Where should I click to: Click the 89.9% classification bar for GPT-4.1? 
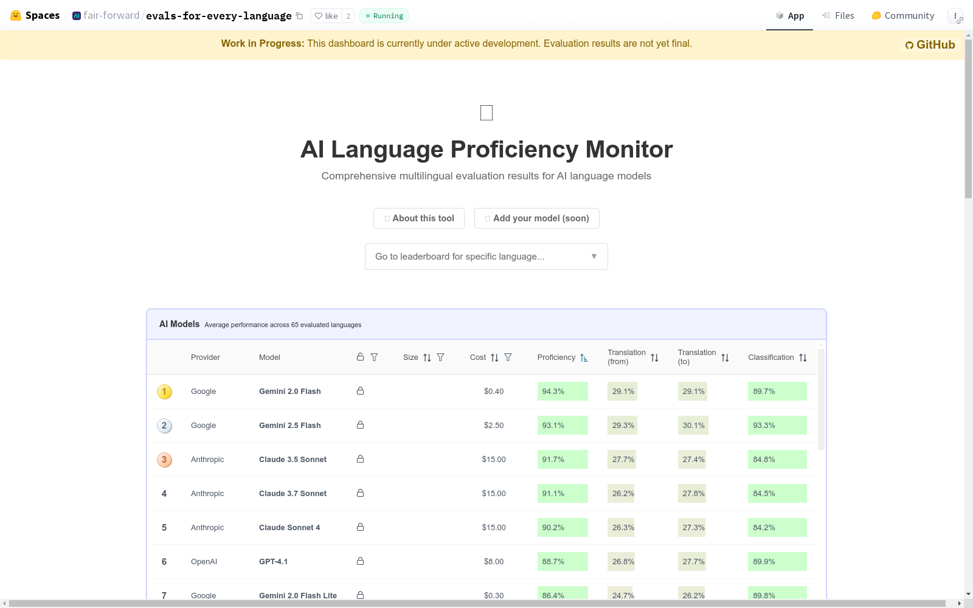[x=777, y=562]
